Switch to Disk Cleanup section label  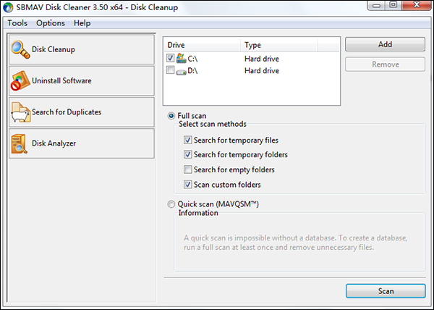(x=54, y=49)
